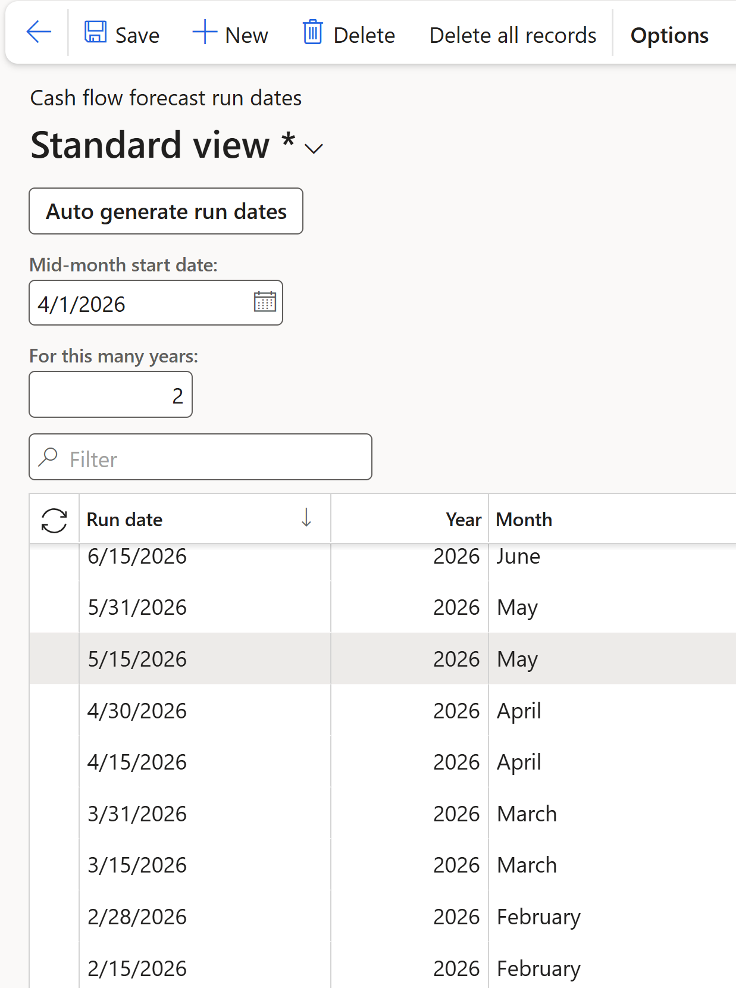Click the grid refresh icon
This screenshot has width=736, height=988.
(54, 520)
